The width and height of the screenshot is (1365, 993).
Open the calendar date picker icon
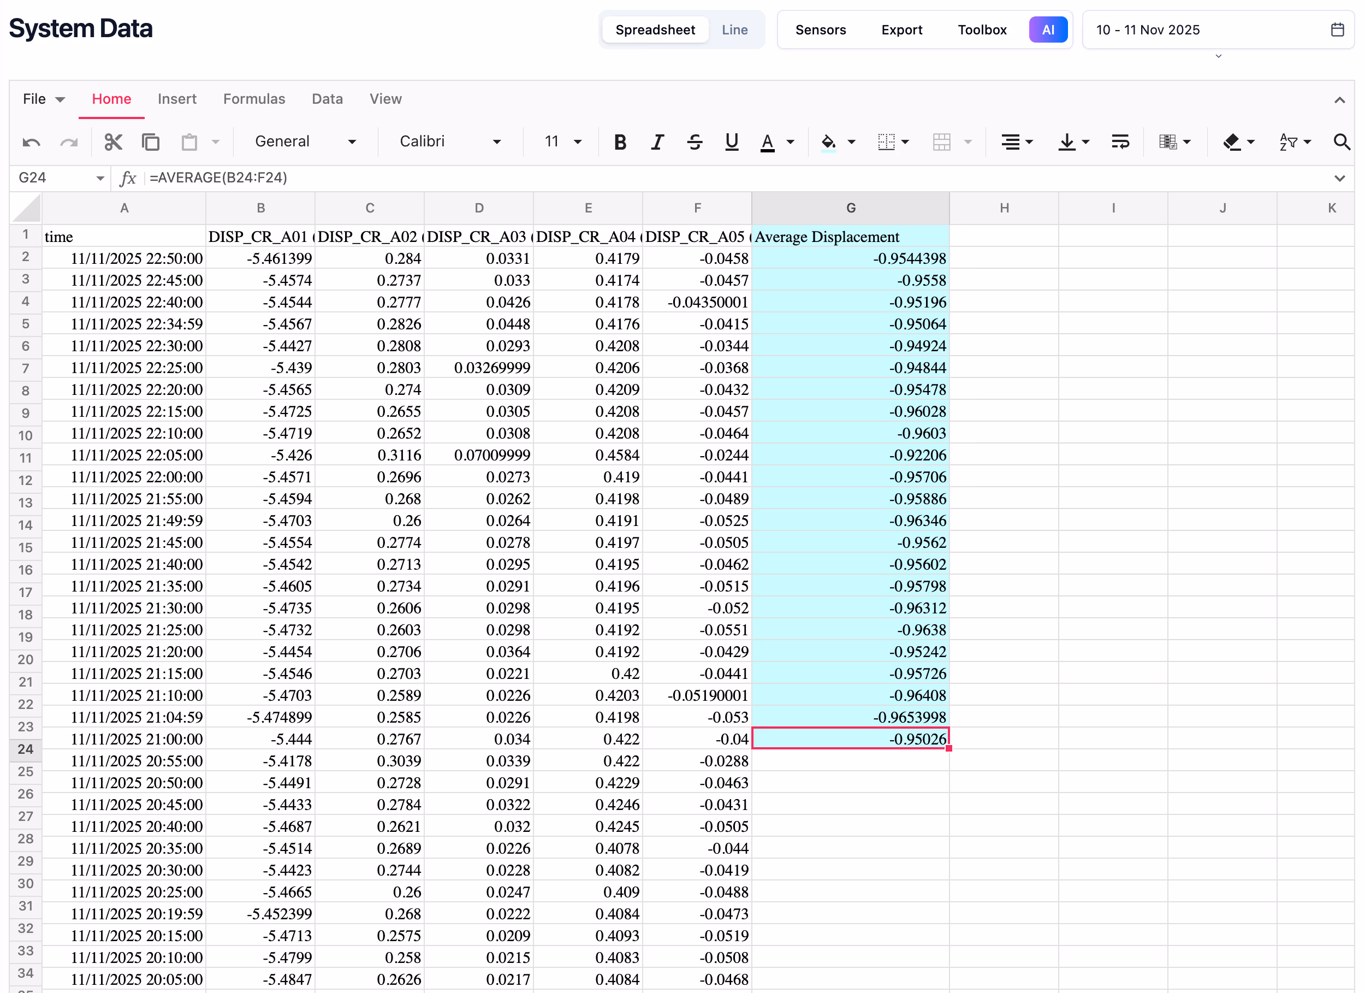pyautogui.click(x=1337, y=29)
